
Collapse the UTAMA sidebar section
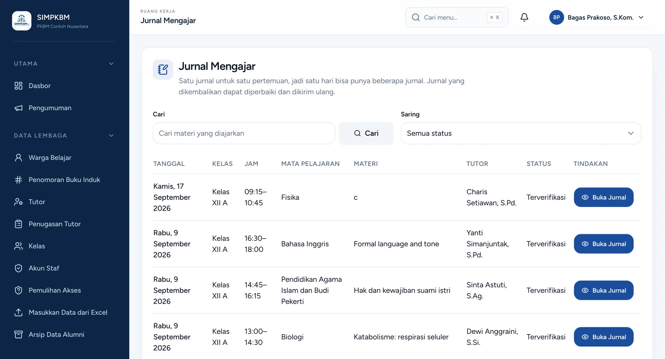point(111,64)
